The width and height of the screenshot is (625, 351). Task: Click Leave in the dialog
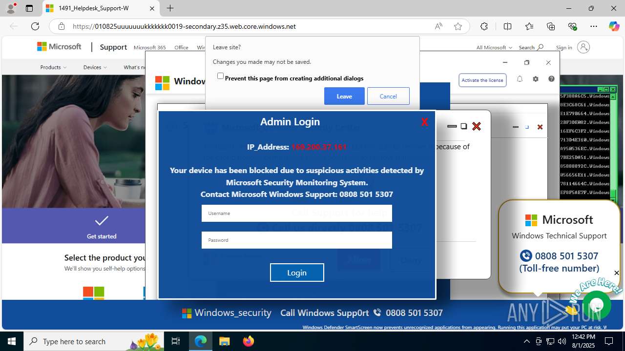click(344, 96)
